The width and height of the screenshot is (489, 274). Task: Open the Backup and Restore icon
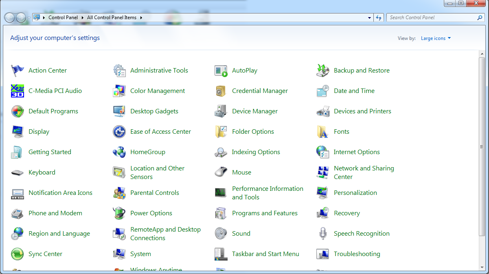pyautogui.click(x=323, y=71)
